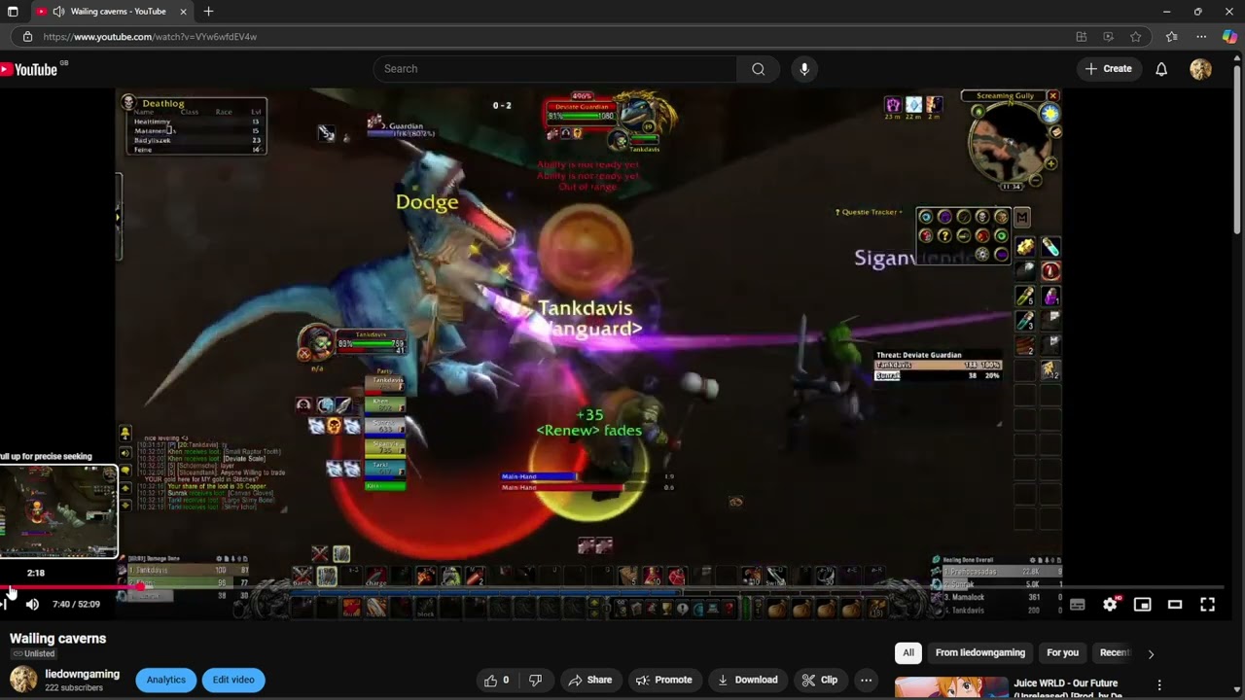Enter full screen mode
The height and width of the screenshot is (700, 1245).
pyautogui.click(x=1208, y=605)
